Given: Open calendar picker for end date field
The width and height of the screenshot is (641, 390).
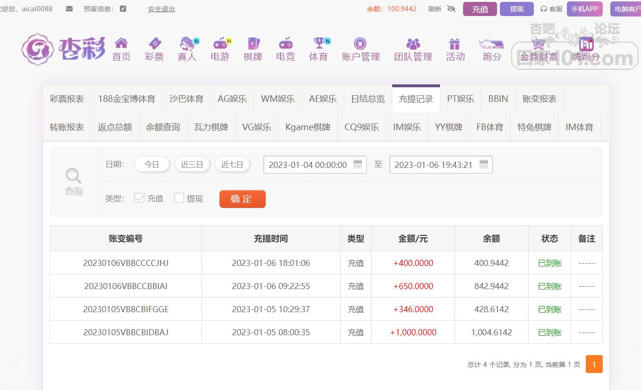Looking at the screenshot, I should [x=484, y=165].
